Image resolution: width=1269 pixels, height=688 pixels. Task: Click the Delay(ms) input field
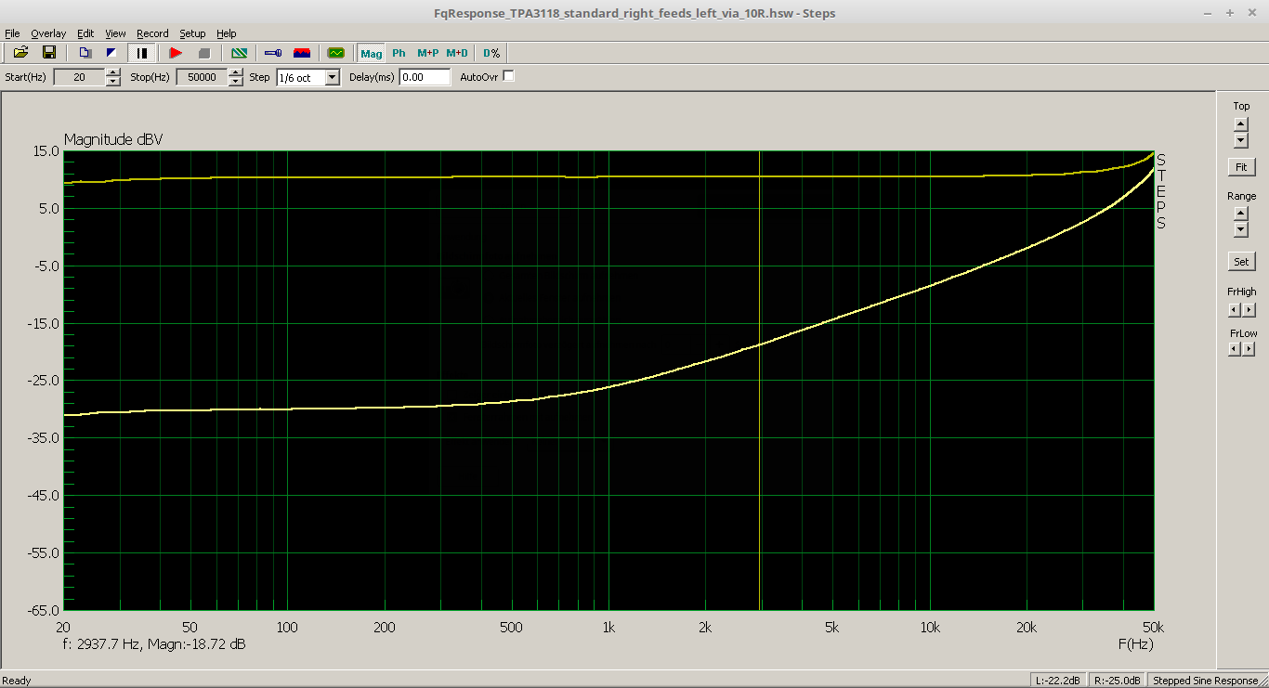click(x=425, y=77)
